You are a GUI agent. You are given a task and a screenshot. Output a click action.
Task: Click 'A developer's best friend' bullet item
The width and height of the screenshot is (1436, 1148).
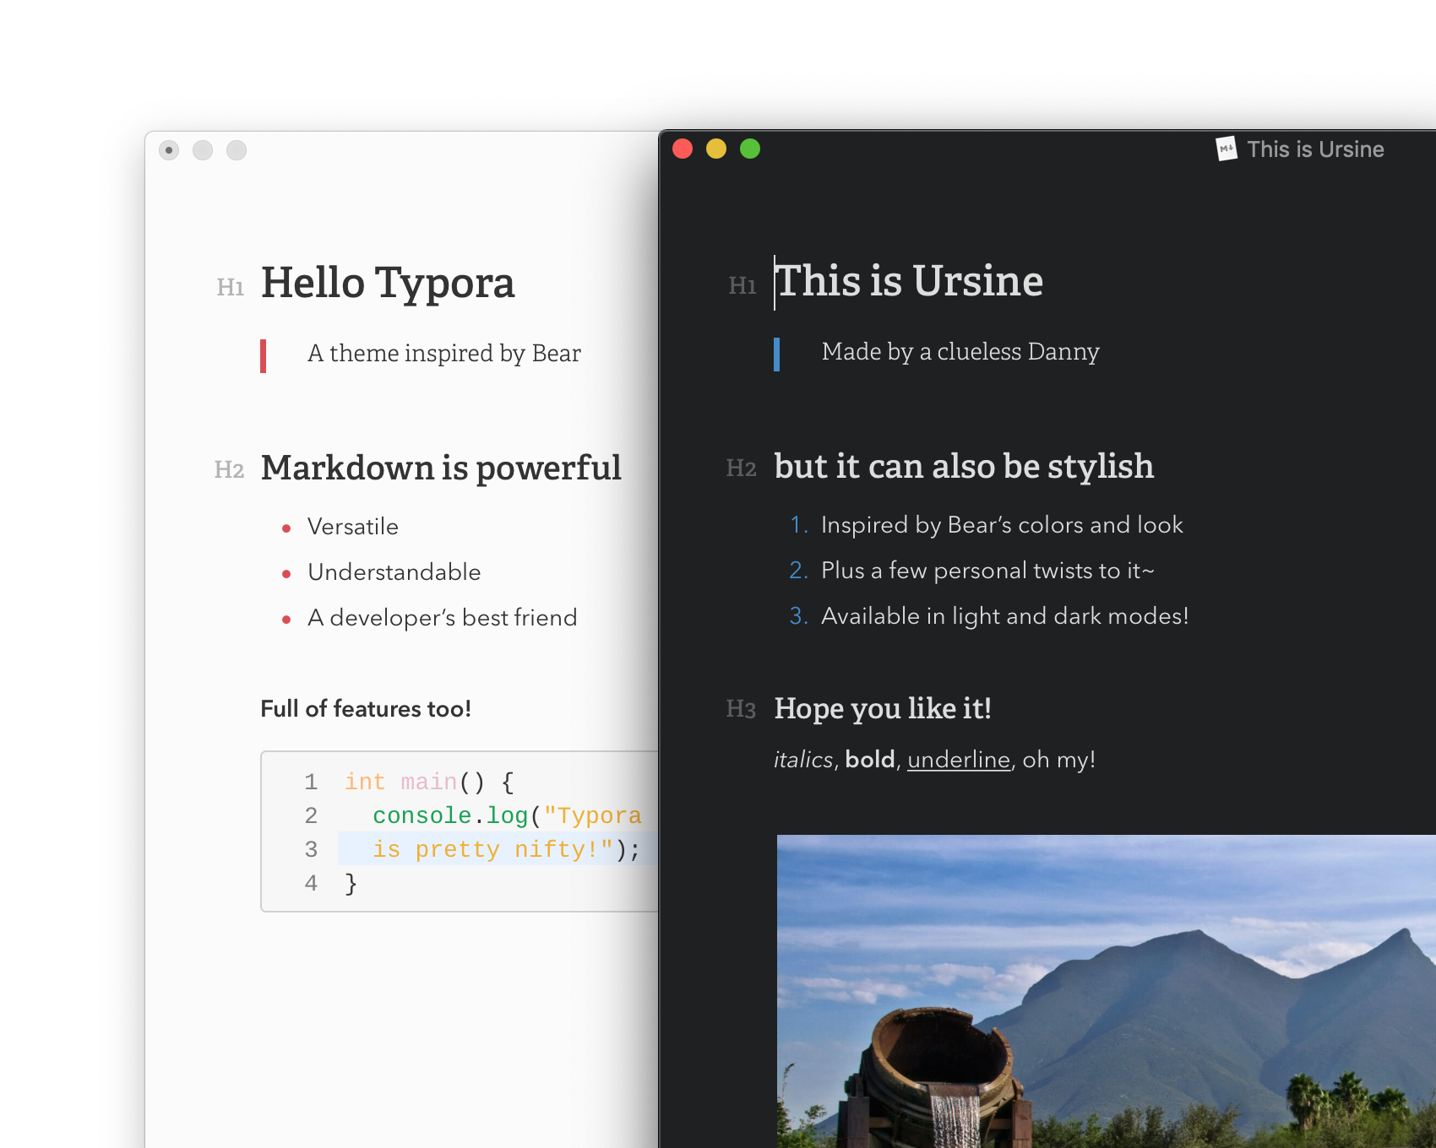pyautogui.click(x=443, y=618)
